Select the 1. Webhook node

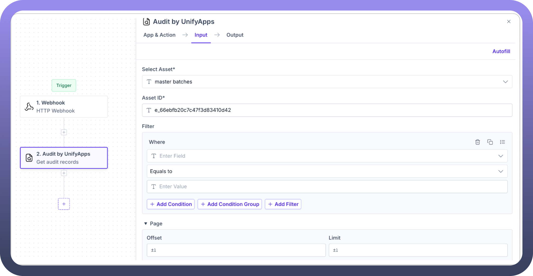coord(64,107)
